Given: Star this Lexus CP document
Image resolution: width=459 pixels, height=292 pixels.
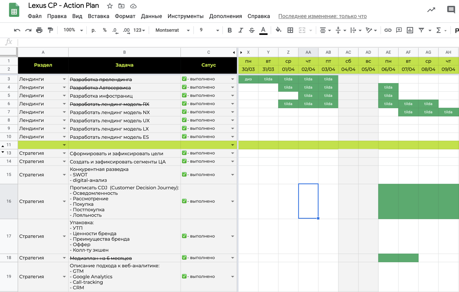Looking at the screenshot, I should point(110,6).
